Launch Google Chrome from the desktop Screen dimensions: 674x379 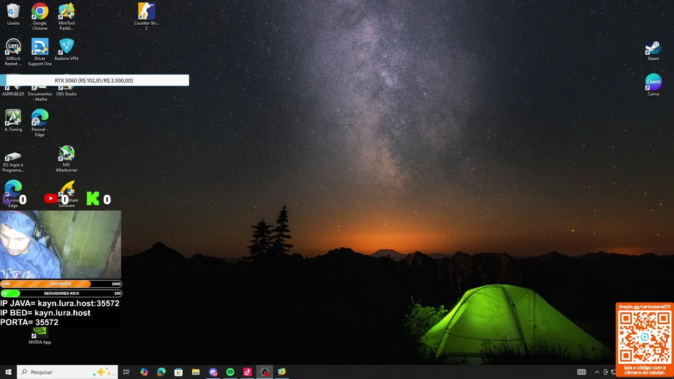pyautogui.click(x=39, y=16)
